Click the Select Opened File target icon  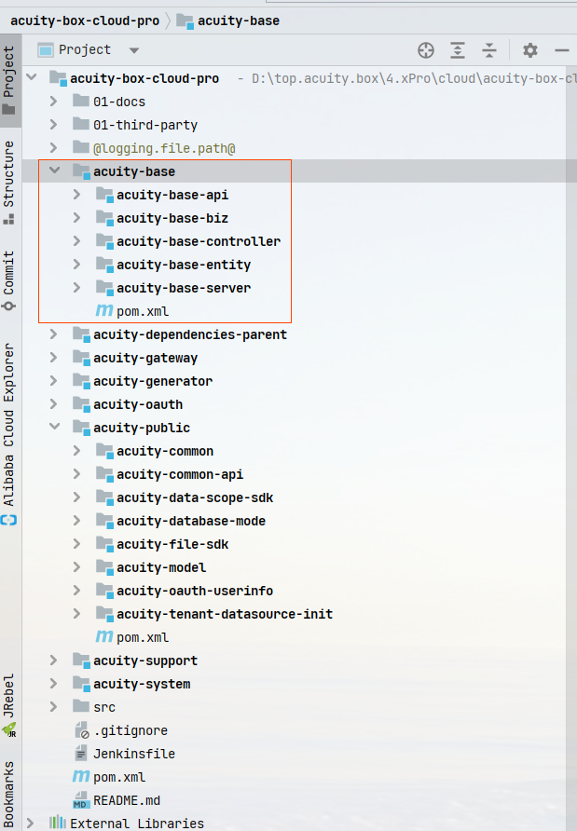426,50
